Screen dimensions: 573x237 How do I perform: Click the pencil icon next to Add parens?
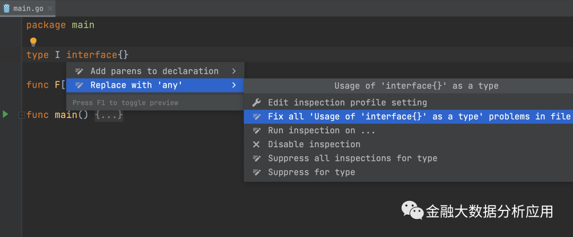pyautogui.click(x=79, y=71)
